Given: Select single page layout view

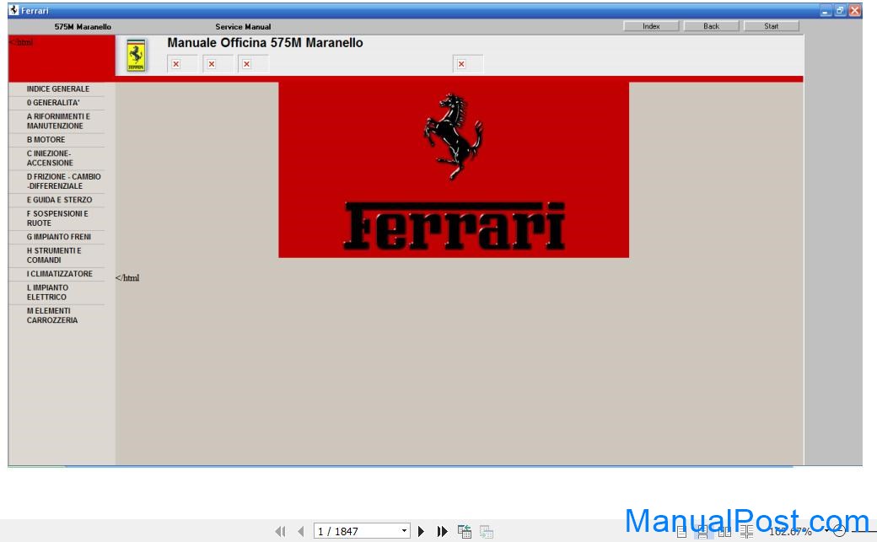Looking at the screenshot, I should (x=681, y=531).
